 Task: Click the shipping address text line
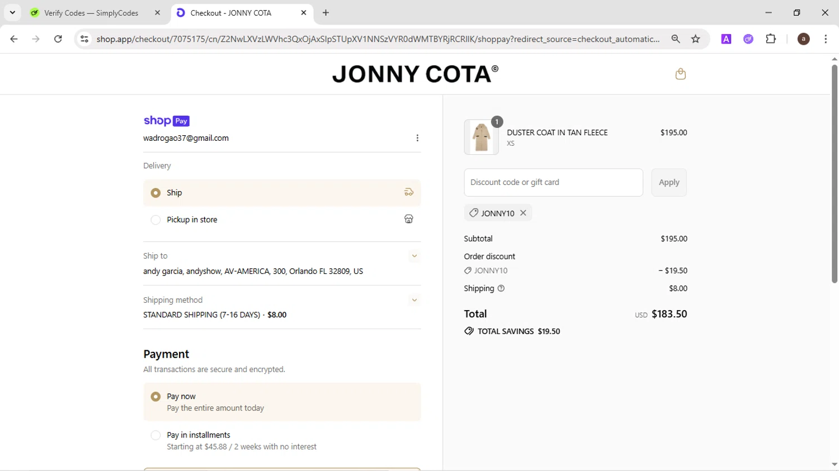(253, 271)
